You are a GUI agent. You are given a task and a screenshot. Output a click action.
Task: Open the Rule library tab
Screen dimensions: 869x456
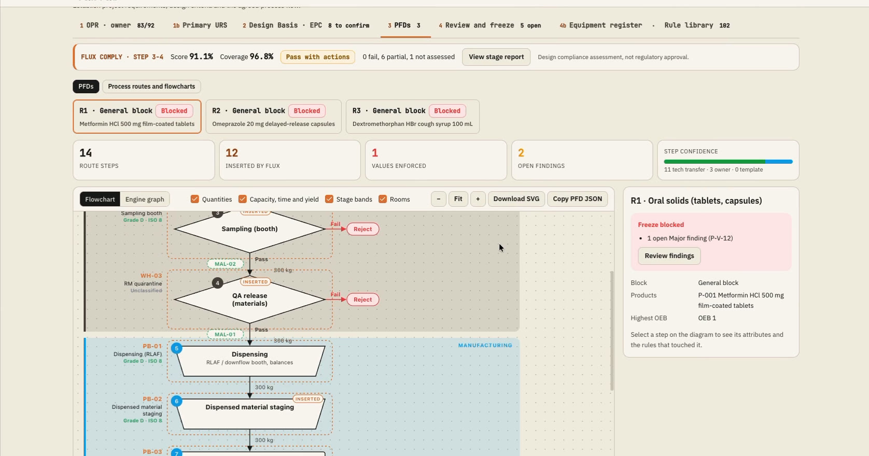pos(697,25)
